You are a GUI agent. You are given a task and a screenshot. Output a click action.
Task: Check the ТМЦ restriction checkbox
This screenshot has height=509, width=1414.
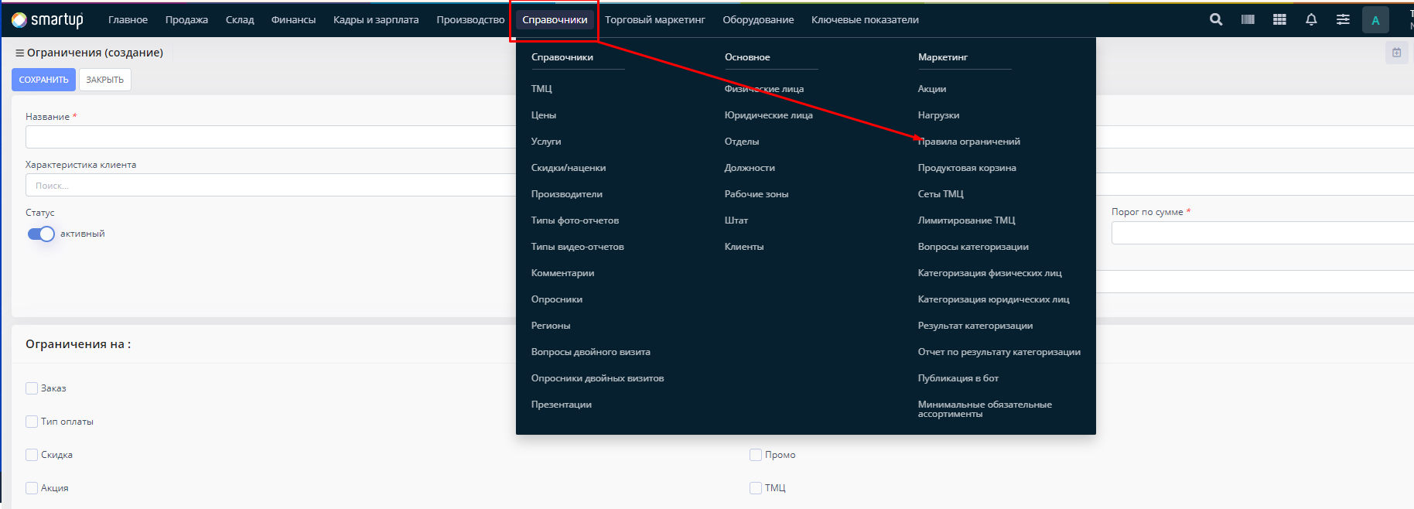tap(756, 488)
